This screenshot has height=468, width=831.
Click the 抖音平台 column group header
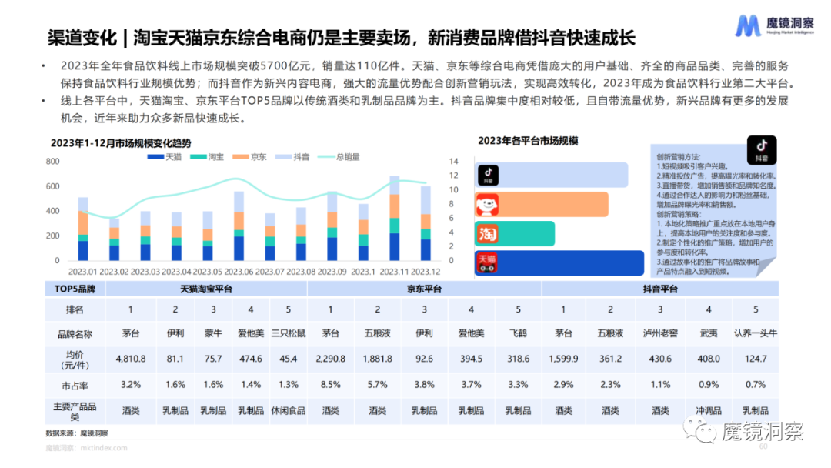pyautogui.click(x=660, y=289)
